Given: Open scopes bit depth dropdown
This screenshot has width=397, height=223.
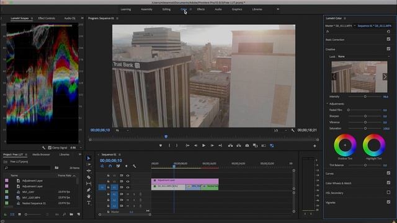Looking at the screenshot, I should click(76, 147).
